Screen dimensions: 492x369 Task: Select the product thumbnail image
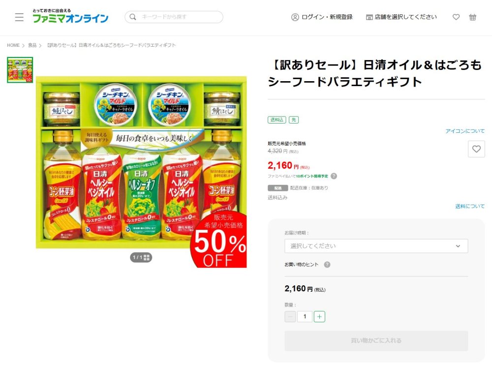tap(20, 70)
